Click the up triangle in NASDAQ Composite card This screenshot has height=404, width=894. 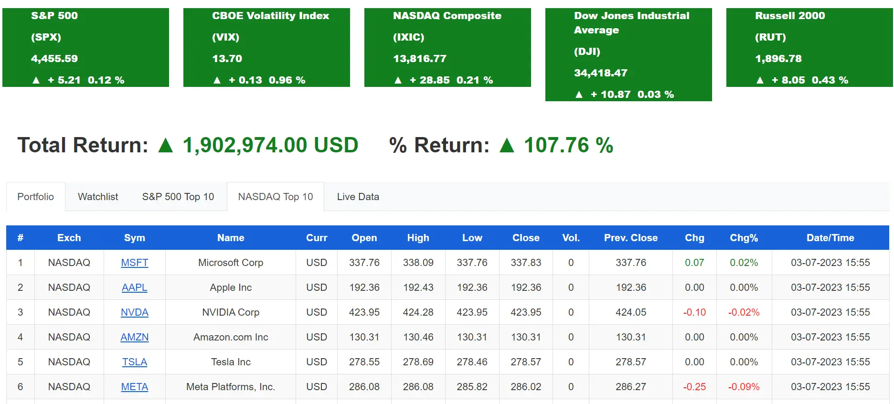[398, 80]
